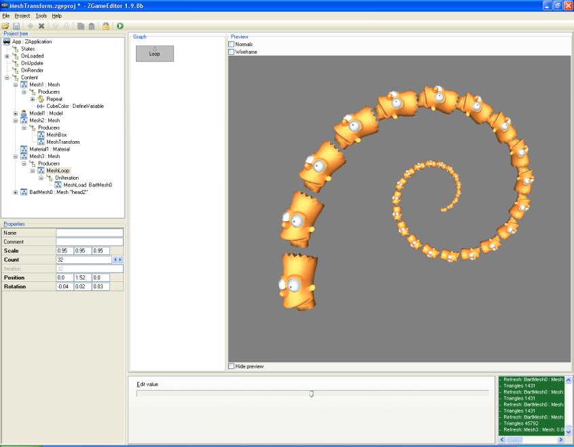Click the Material1 component icon

point(24,149)
